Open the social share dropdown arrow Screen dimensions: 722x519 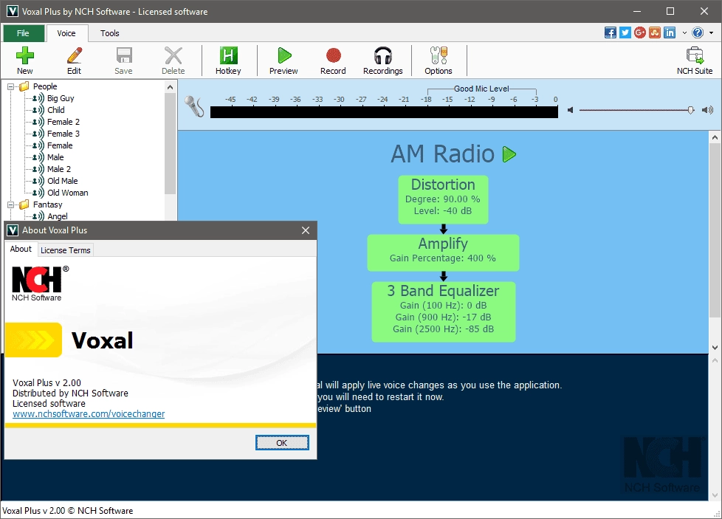coord(684,32)
